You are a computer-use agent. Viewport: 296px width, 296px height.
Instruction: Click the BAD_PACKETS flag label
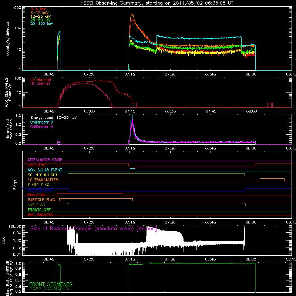[40, 215]
